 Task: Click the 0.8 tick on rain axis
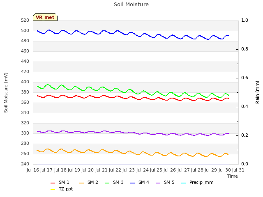click(x=245, y=49)
